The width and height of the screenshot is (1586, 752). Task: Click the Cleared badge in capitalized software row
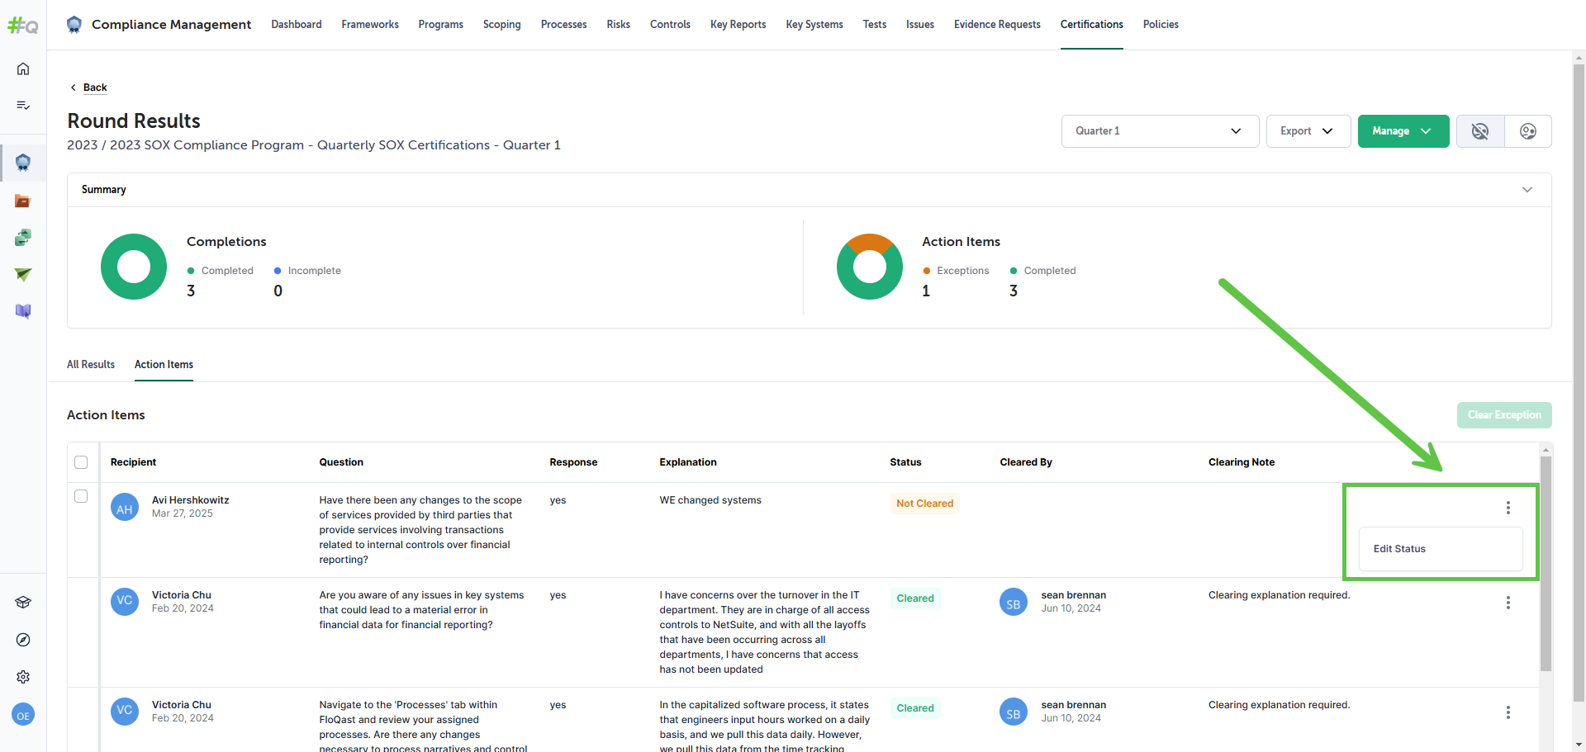pos(915,708)
